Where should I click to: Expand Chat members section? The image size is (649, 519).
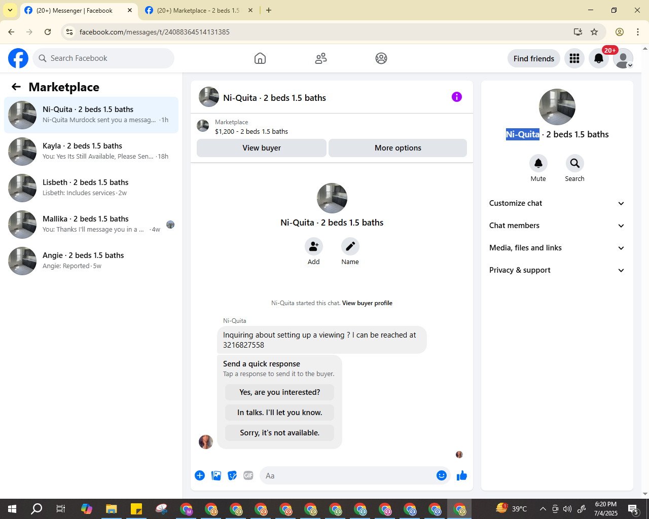coord(557,226)
